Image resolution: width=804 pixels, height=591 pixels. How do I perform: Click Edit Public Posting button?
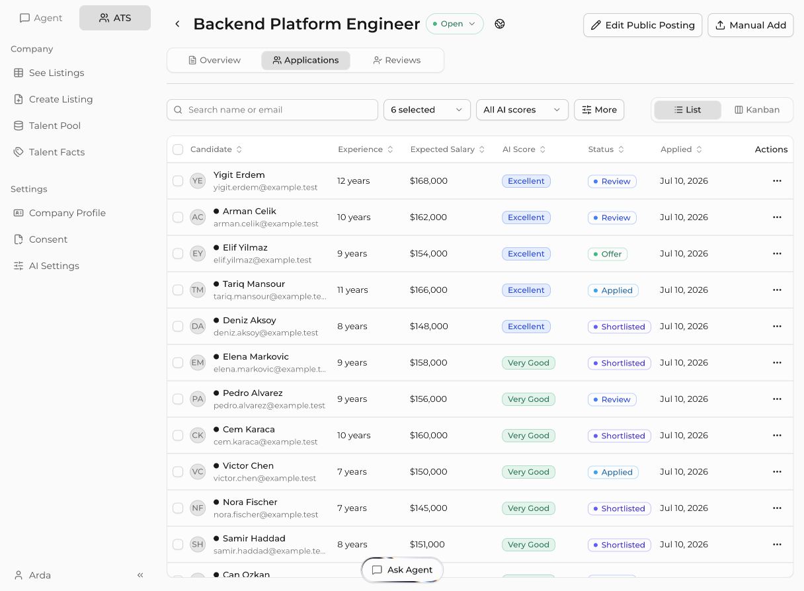[x=643, y=25]
